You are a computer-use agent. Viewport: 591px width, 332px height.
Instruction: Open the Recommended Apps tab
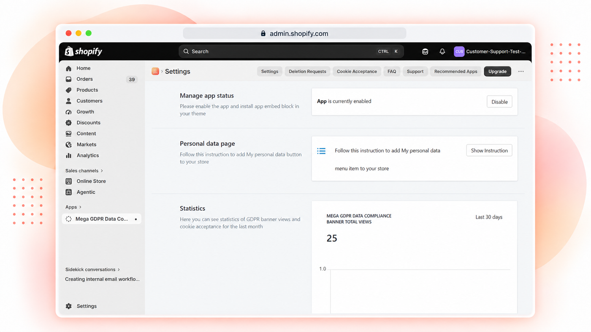(x=456, y=72)
